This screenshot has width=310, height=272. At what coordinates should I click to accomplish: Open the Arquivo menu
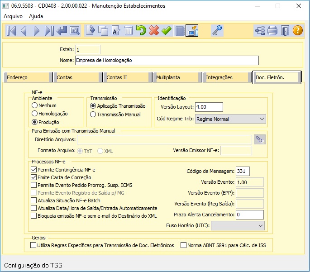point(13,16)
